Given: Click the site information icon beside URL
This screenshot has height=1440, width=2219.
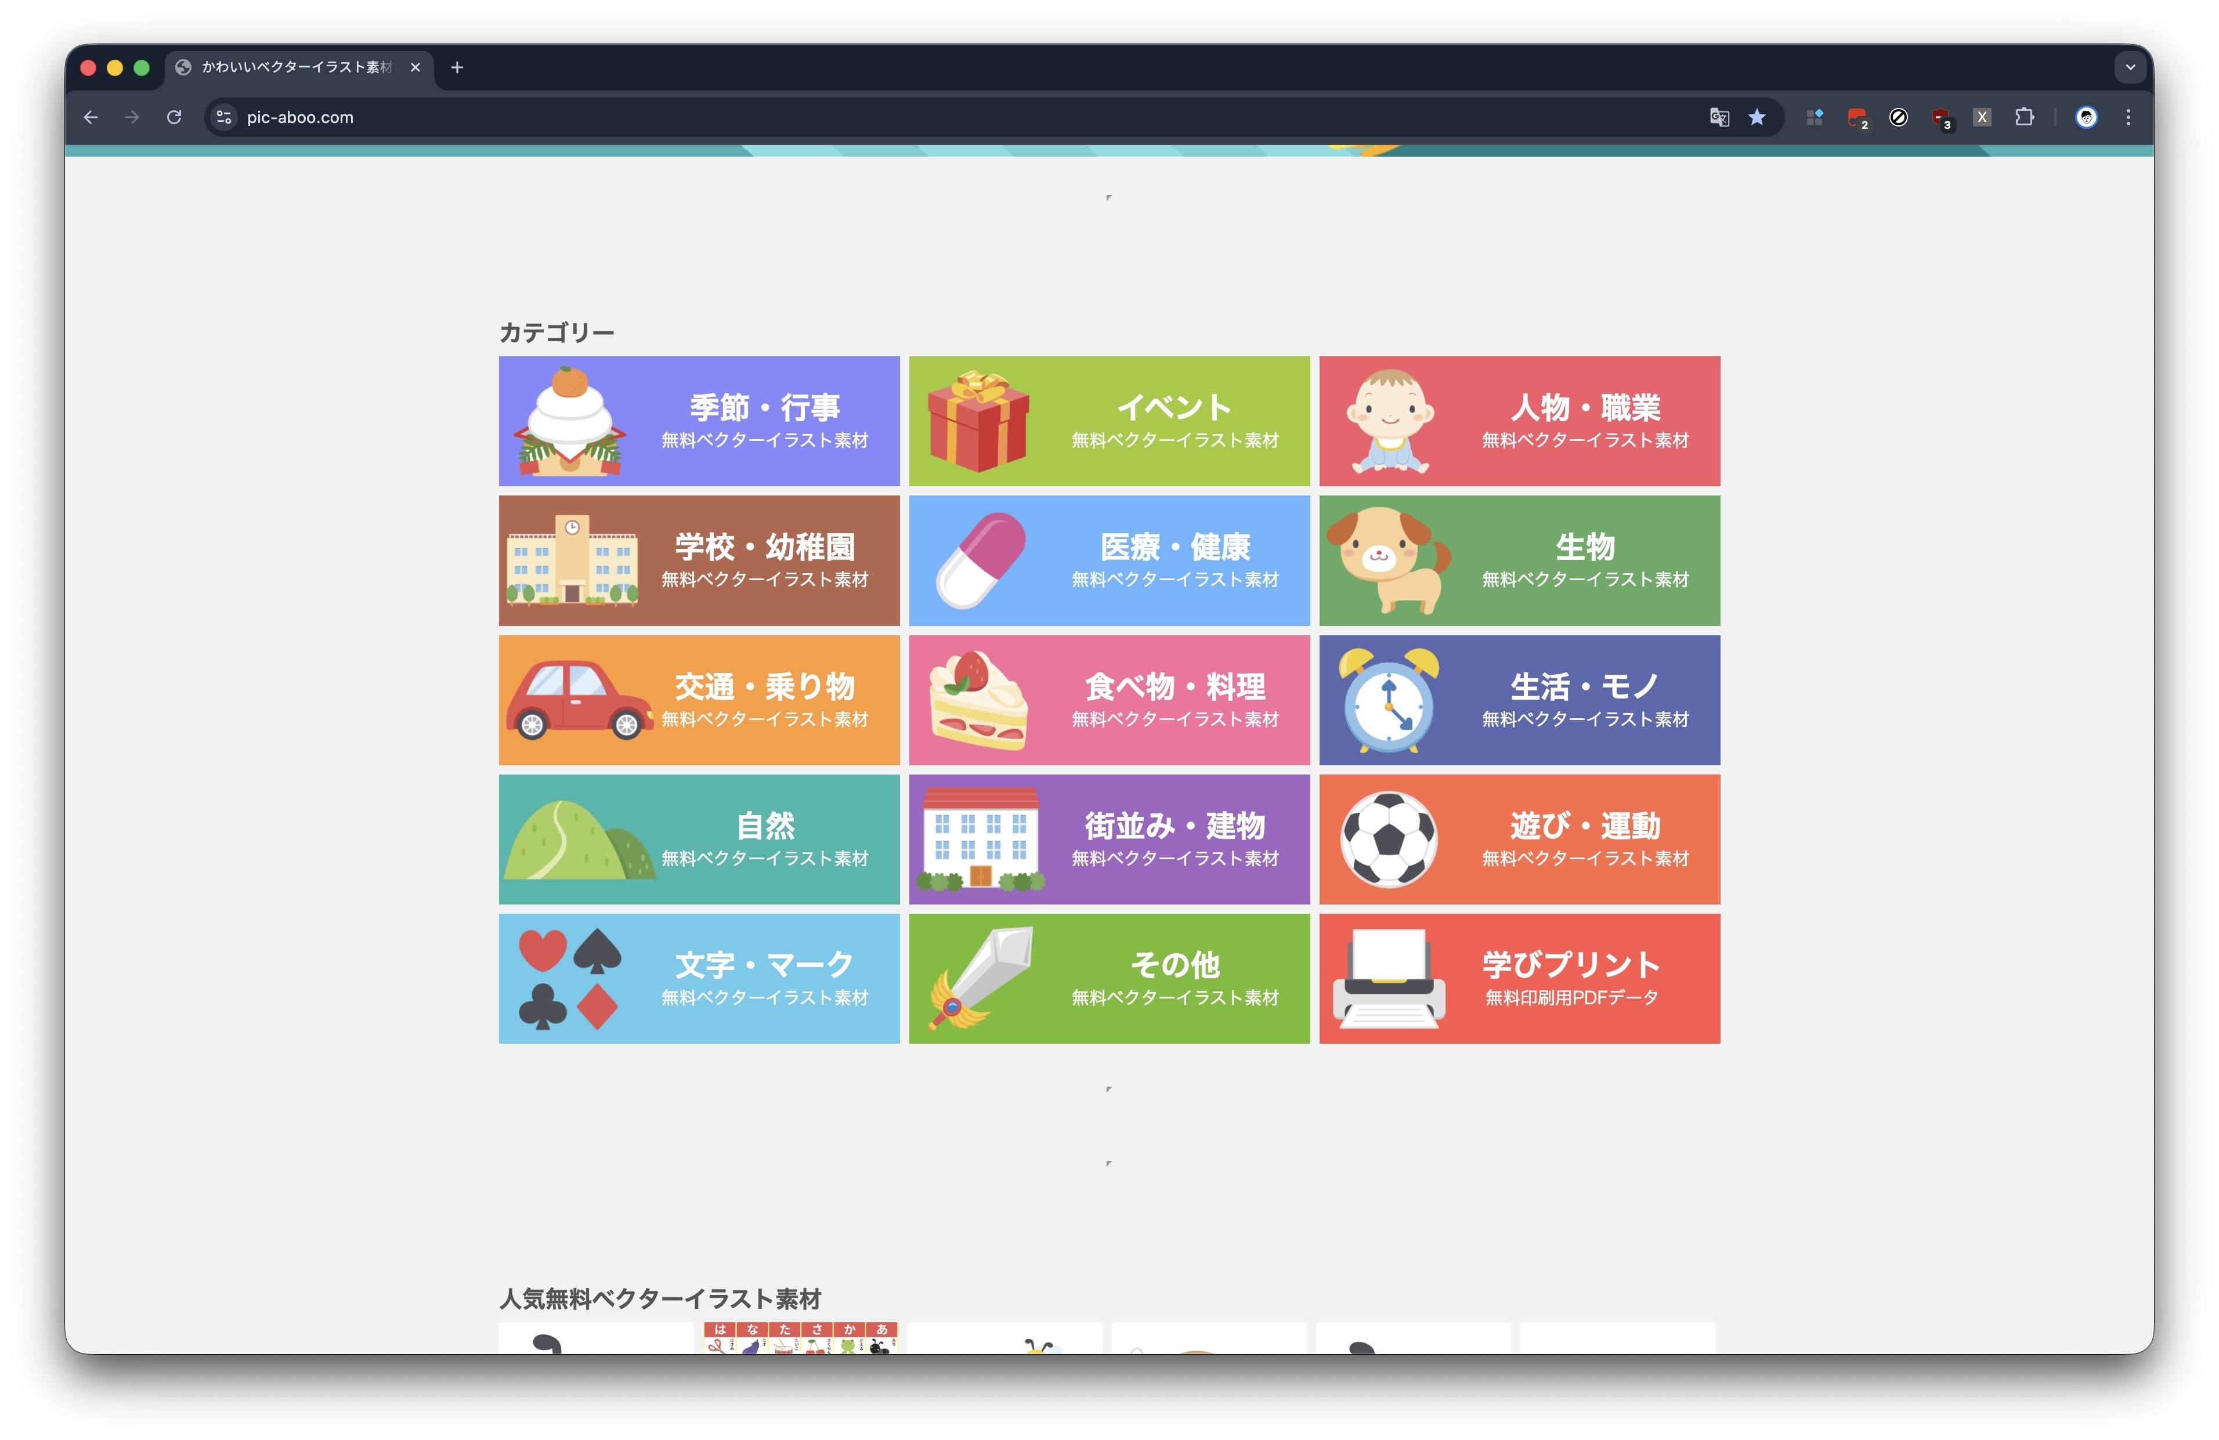Looking at the screenshot, I should click(224, 117).
